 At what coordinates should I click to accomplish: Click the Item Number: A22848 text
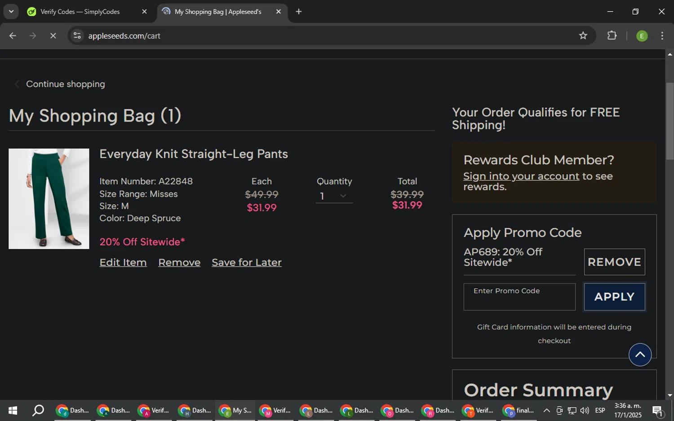coord(146,181)
